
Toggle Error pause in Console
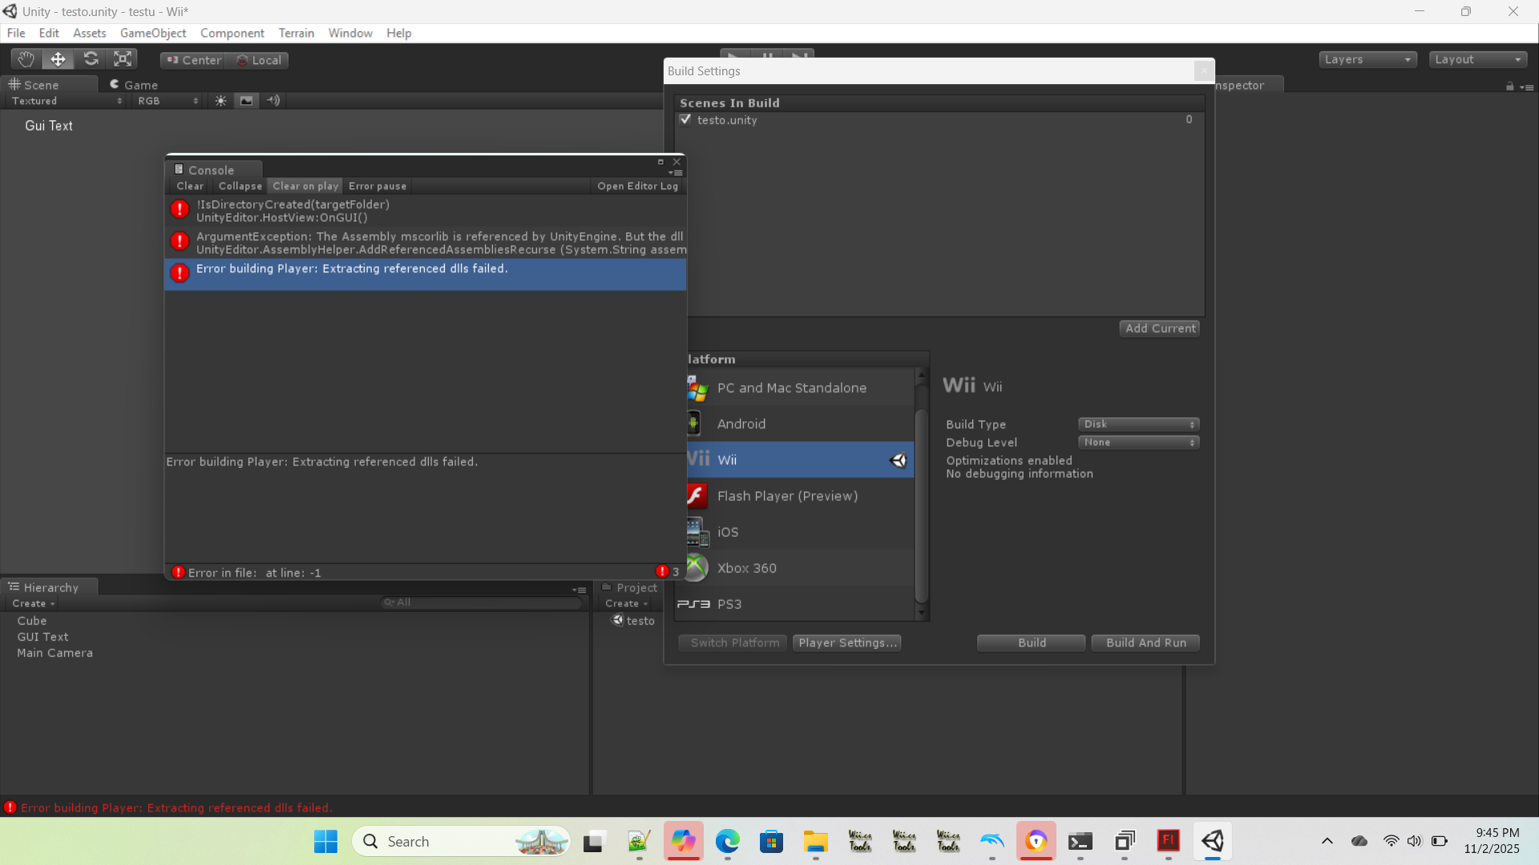378,186
